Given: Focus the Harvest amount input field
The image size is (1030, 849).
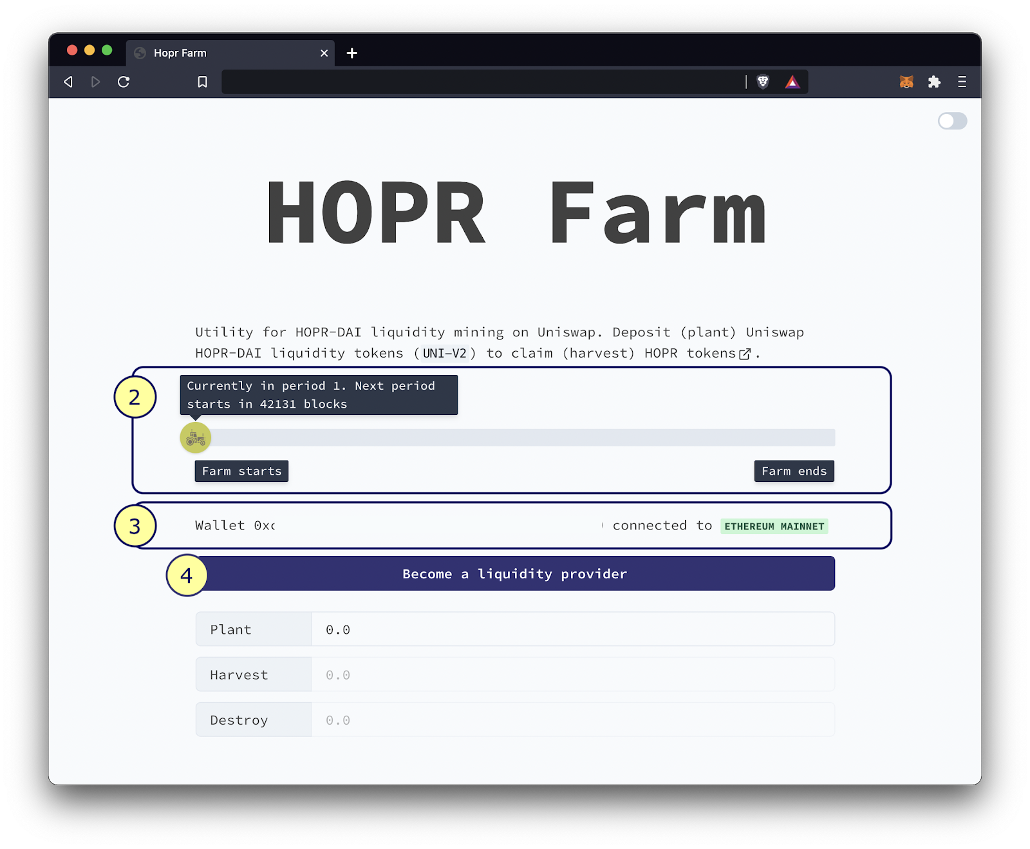Looking at the screenshot, I should (573, 674).
